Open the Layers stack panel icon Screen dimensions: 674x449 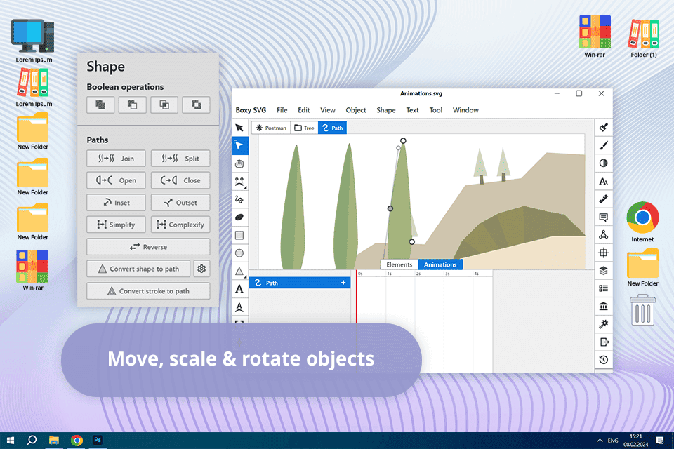click(x=604, y=271)
